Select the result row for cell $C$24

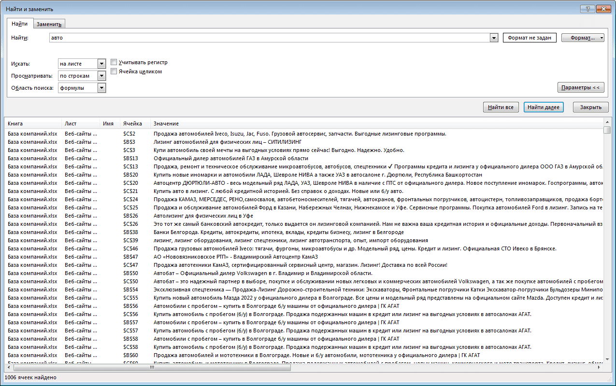(x=304, y=199)
